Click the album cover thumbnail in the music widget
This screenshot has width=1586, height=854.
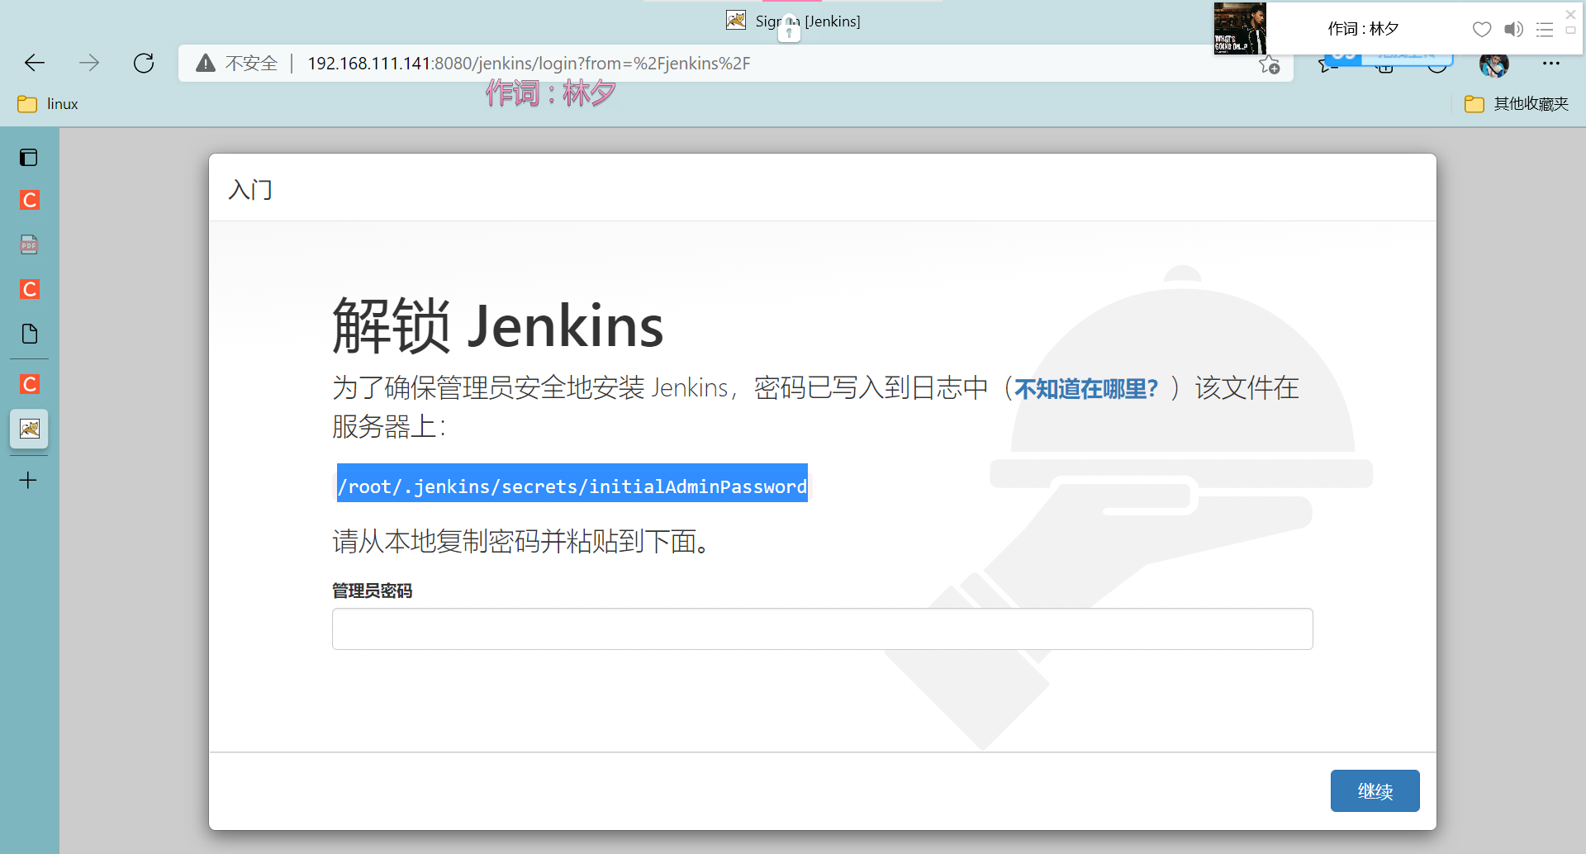(1240, 29)
